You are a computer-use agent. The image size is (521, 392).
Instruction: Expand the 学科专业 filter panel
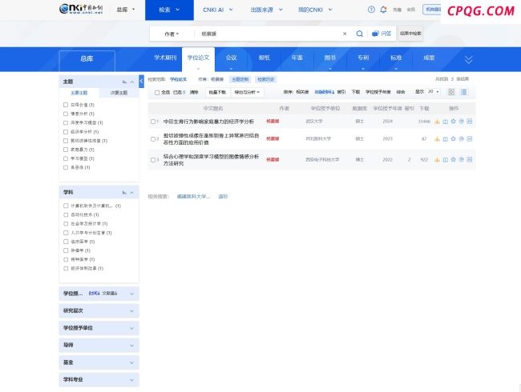tap(99, 380)
